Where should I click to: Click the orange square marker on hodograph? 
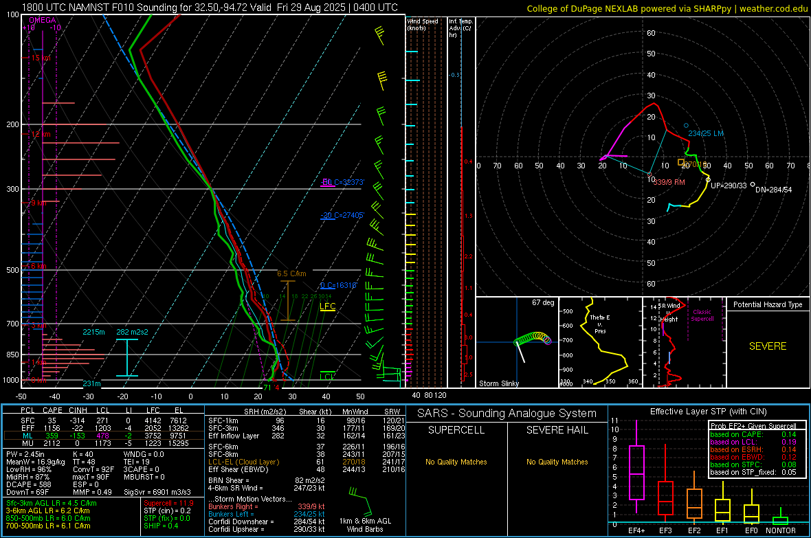pyautogui.click(x=681, y=162)
